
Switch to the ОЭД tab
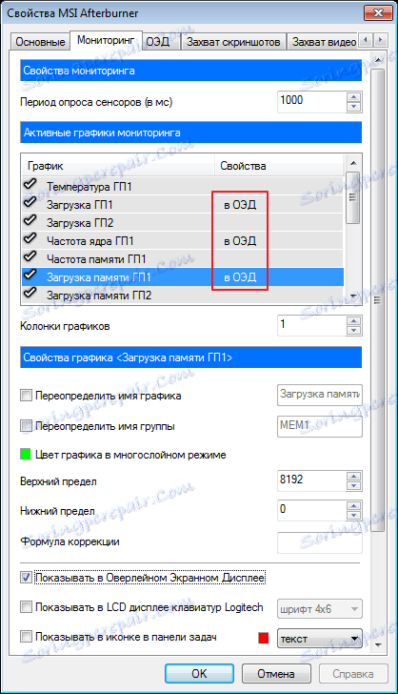pyautogui.click(x=158, y=42)
